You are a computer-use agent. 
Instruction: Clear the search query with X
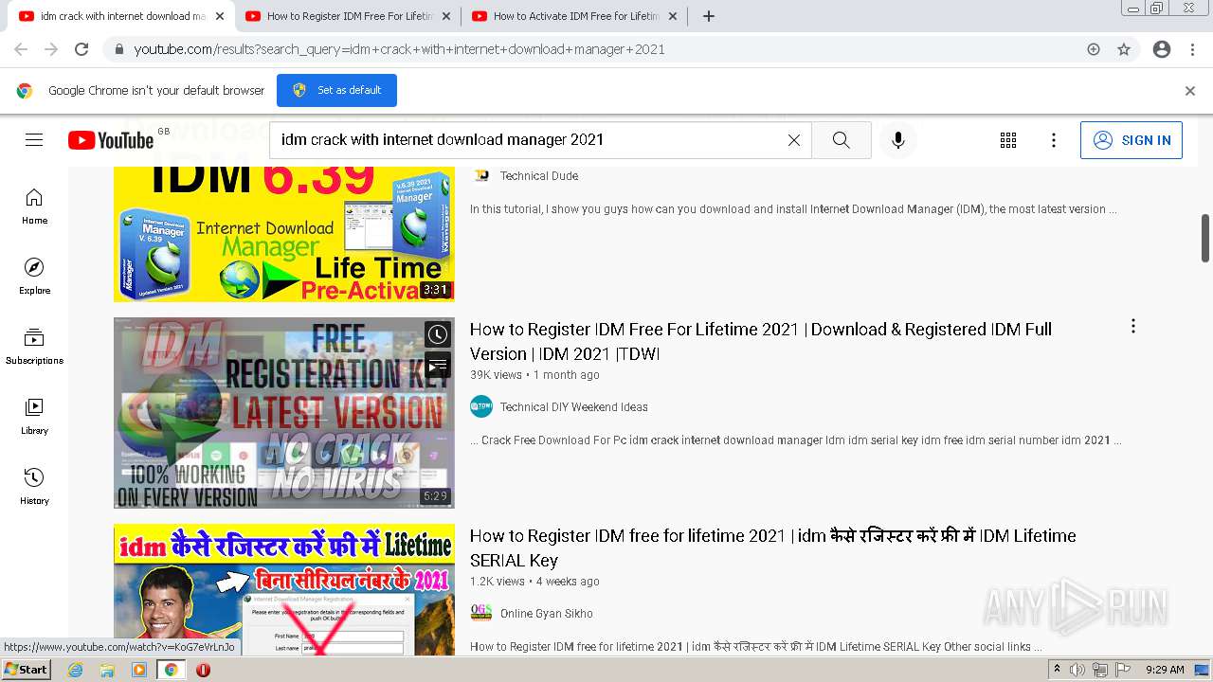(794, 140)
